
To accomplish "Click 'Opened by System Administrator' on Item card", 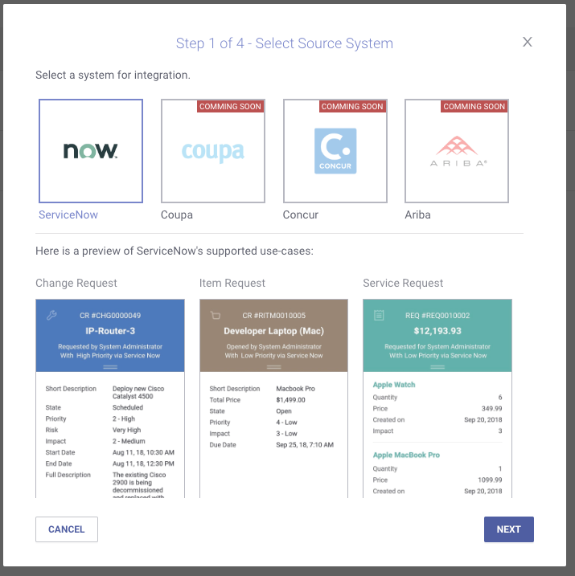I will [274, 346].
